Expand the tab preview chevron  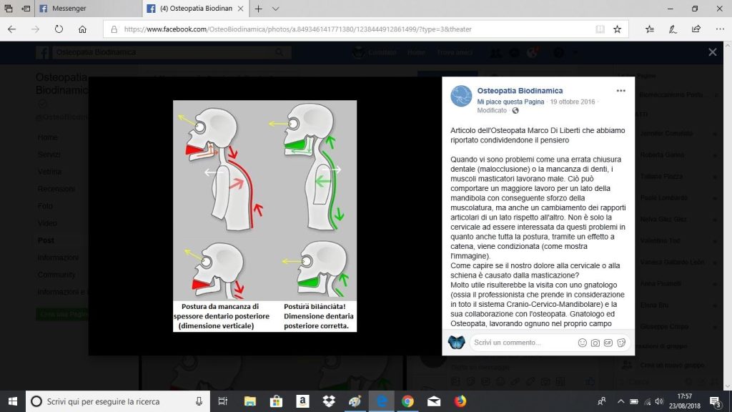coord(276,9)
